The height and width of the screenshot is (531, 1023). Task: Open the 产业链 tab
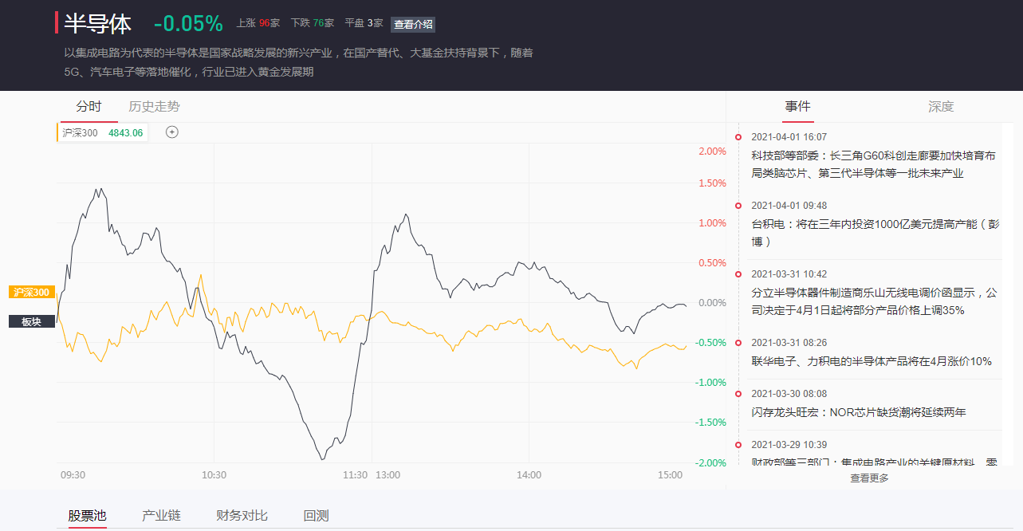pos(161,516)
